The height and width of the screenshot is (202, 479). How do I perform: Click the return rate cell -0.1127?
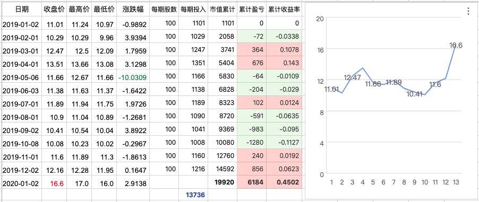pyautogui.click(x=284, y=142)
